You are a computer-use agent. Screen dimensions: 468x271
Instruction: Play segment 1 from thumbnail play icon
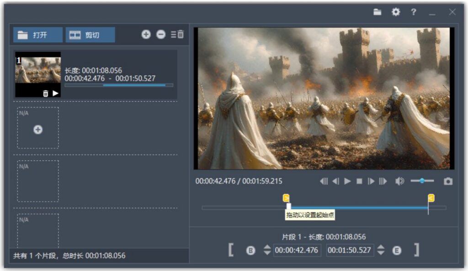[x=55, y=94]
